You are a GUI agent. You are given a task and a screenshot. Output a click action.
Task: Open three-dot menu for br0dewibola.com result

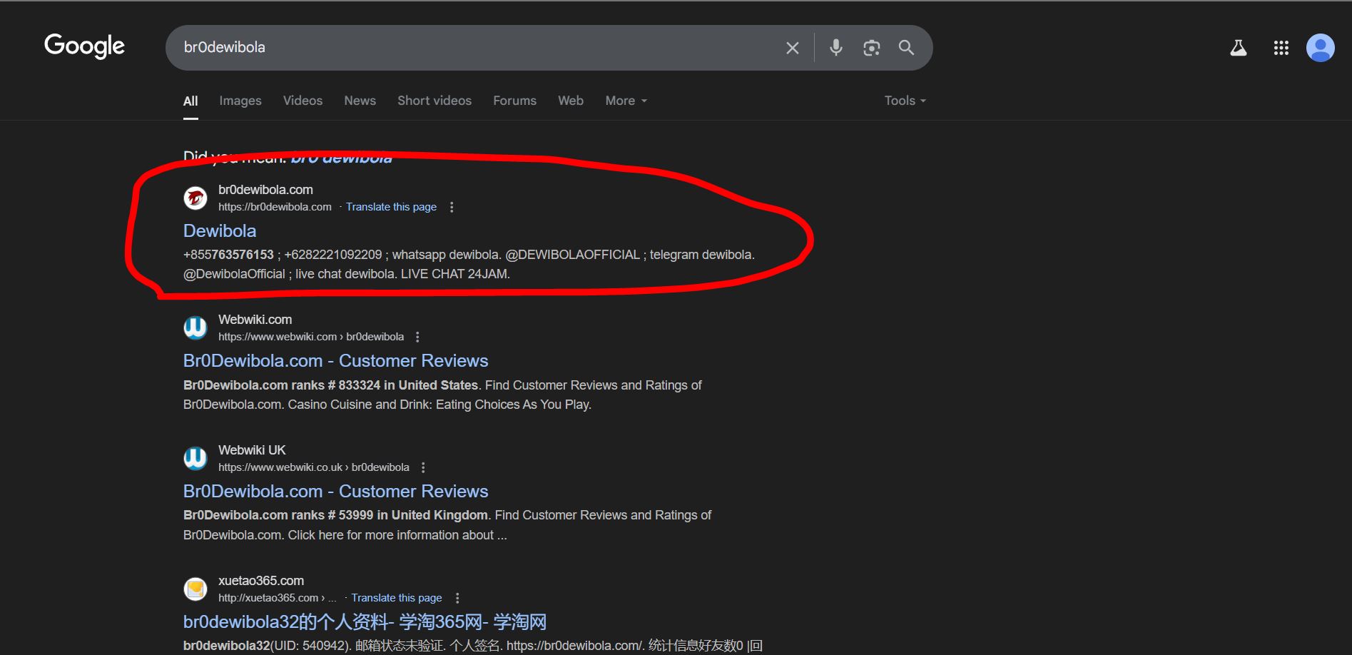[452, 207]
